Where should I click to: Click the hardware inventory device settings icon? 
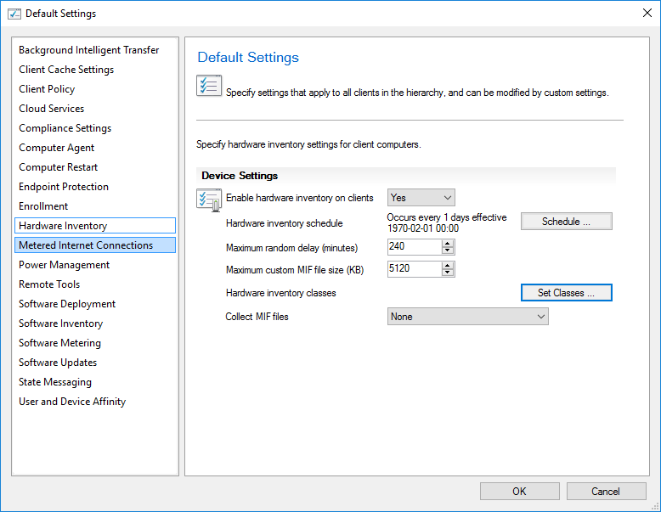point(209,200)
